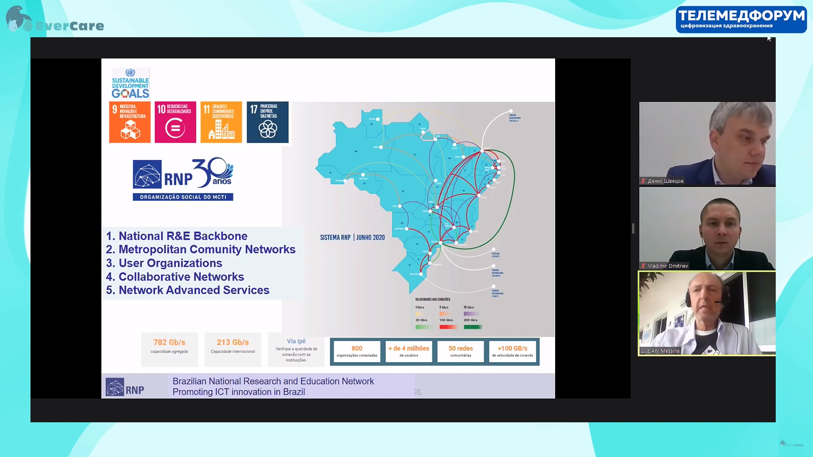This screenshot has height=457, width=813.
Task: Click SDG 17 partnerships icon
Action: 268,122
